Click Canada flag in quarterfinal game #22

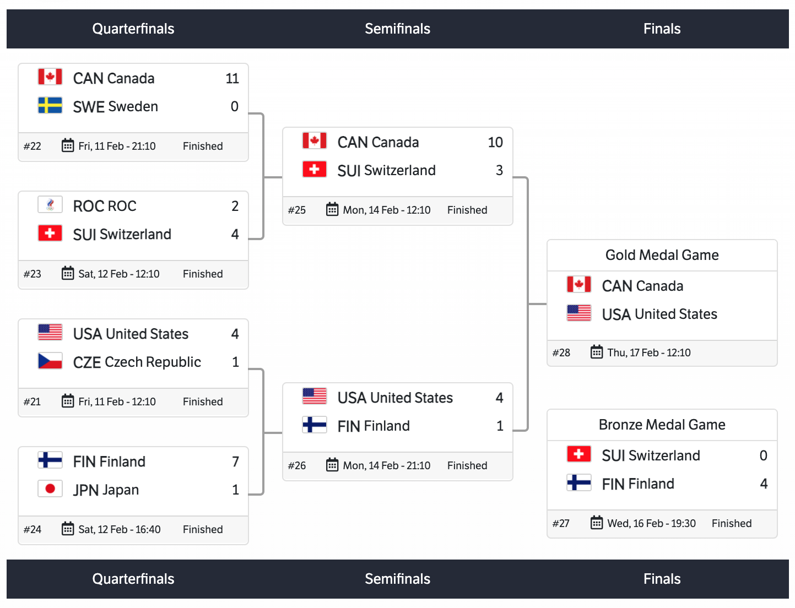[x=50, y=77]
